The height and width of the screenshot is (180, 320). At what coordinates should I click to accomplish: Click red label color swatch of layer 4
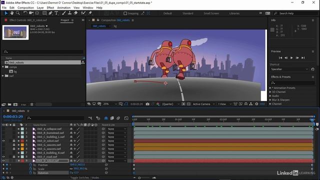[x=22, y=141]
